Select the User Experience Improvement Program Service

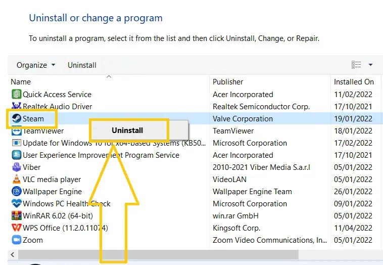point(101,155)
